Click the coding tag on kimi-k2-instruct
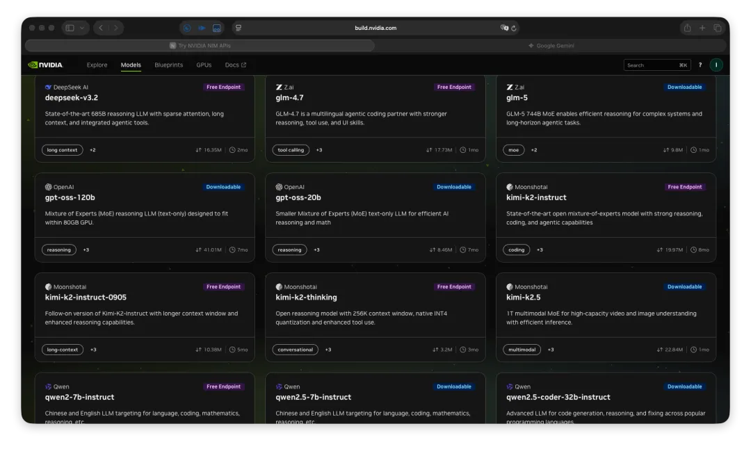Viewport: 751px width, 449px height. point(516,250)
